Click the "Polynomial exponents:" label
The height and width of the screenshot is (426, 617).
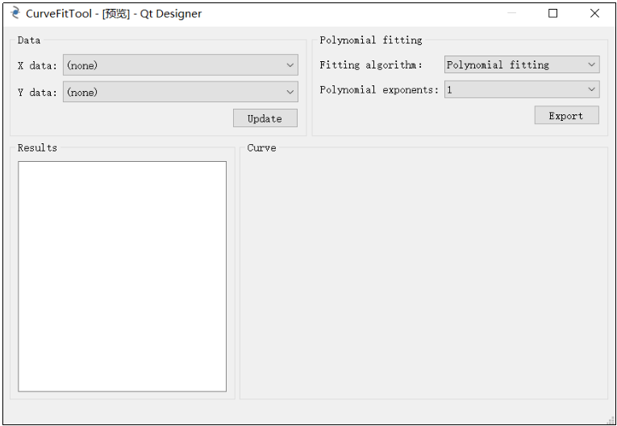378,90
